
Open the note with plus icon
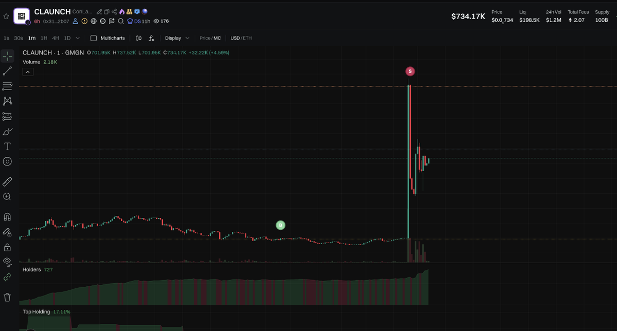click(112, 21)
